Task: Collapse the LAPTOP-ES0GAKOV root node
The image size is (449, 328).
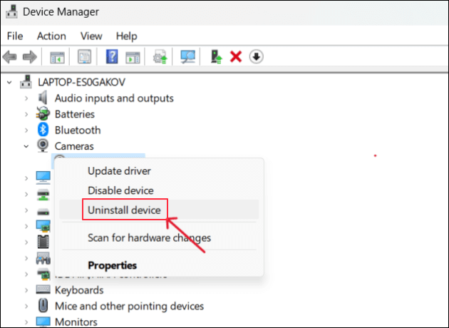Action: point(10,82)
